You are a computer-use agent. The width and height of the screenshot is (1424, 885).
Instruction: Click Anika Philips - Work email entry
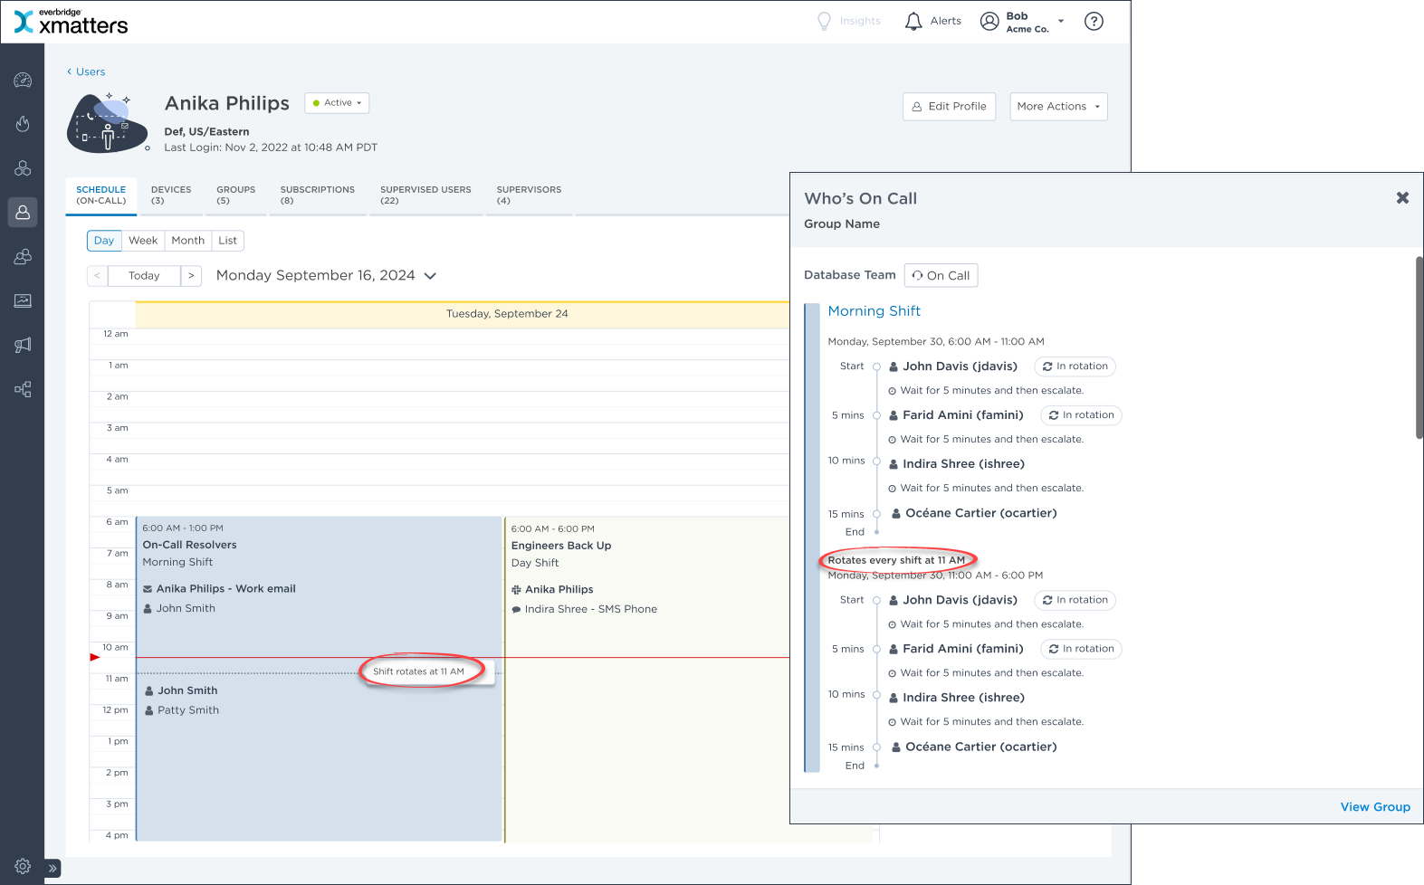coord(219,589)
